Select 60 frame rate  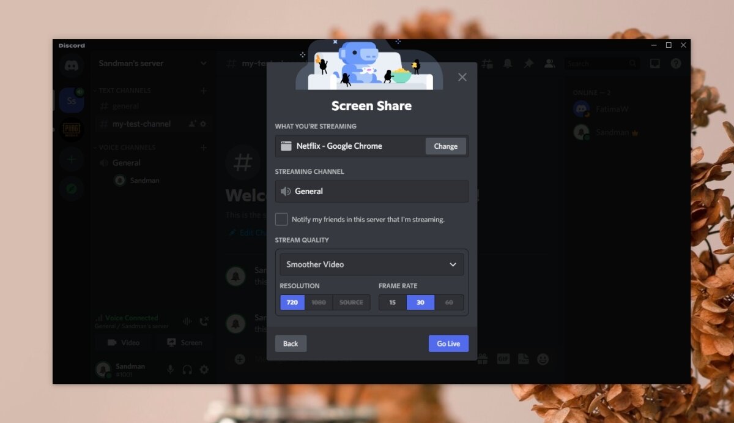click(449, 302)
